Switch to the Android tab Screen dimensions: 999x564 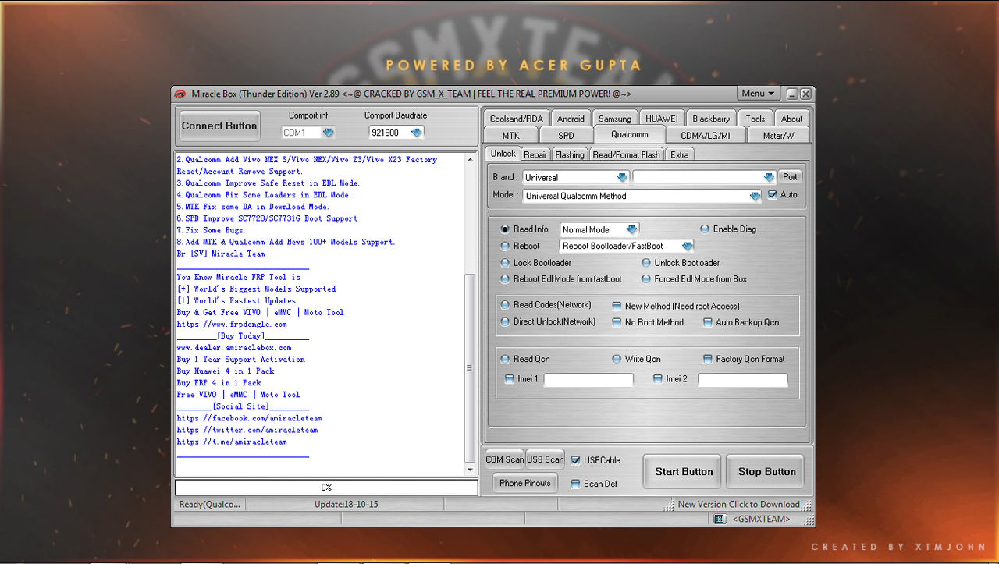pyautogui.click(x=571, y=119)
